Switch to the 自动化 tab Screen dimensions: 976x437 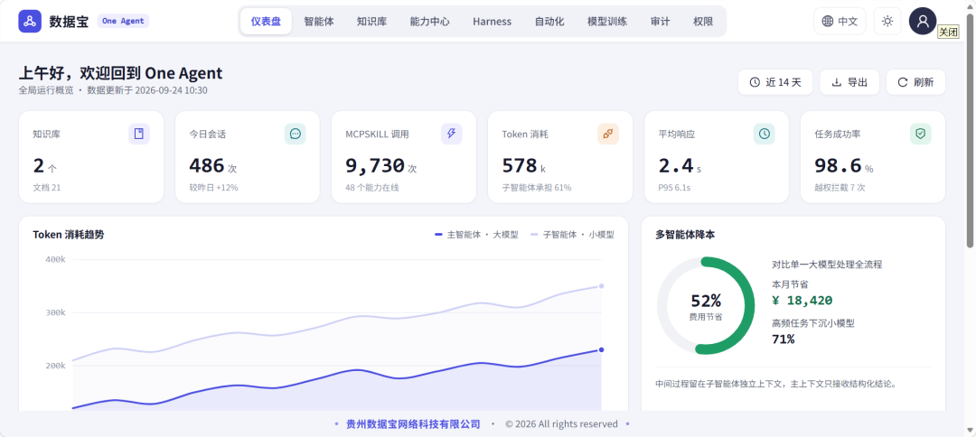pyautogui.click(x=549, y=21)
